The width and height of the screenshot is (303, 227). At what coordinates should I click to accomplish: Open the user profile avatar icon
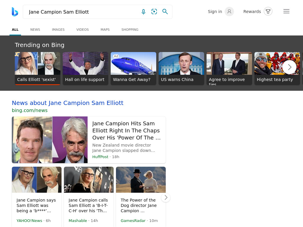(x=229, y=12)
